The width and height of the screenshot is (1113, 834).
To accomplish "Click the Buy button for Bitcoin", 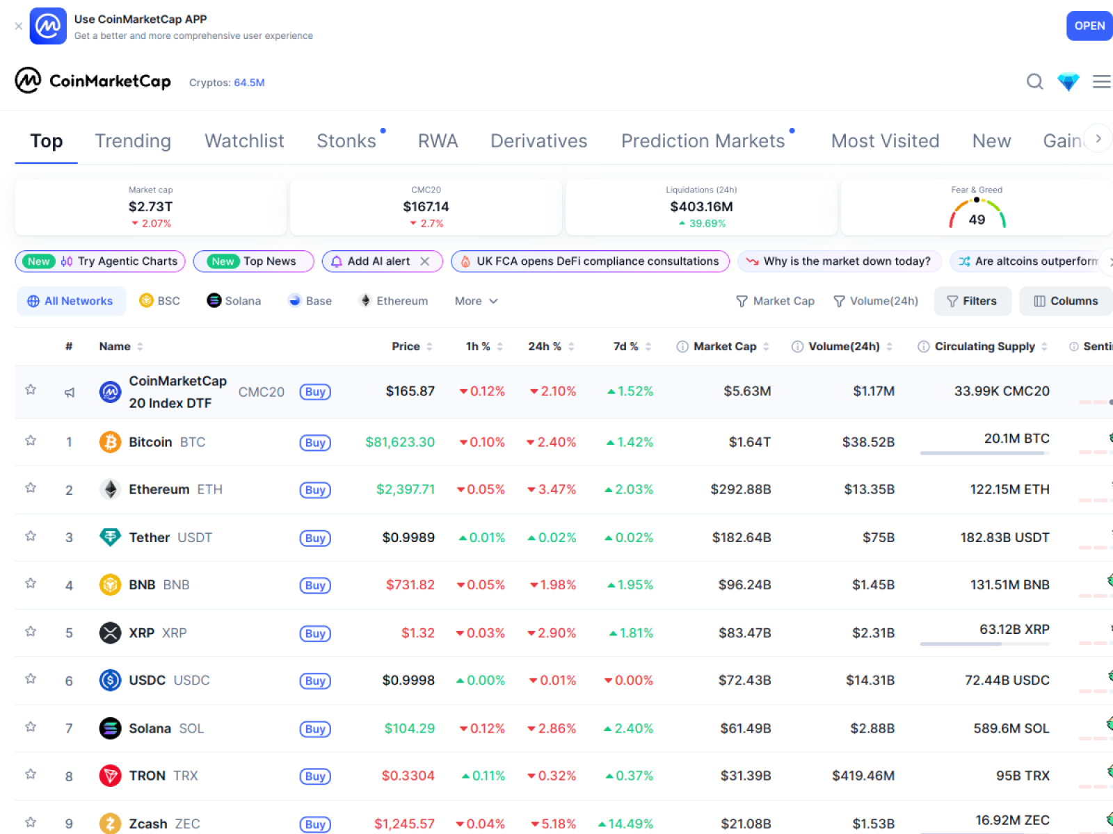I will (315, 443).
